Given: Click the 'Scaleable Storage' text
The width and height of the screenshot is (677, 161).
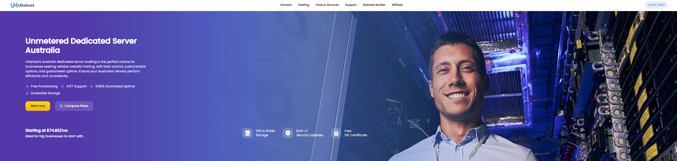Looking at the screenshot, I should [x=45, y=93].
